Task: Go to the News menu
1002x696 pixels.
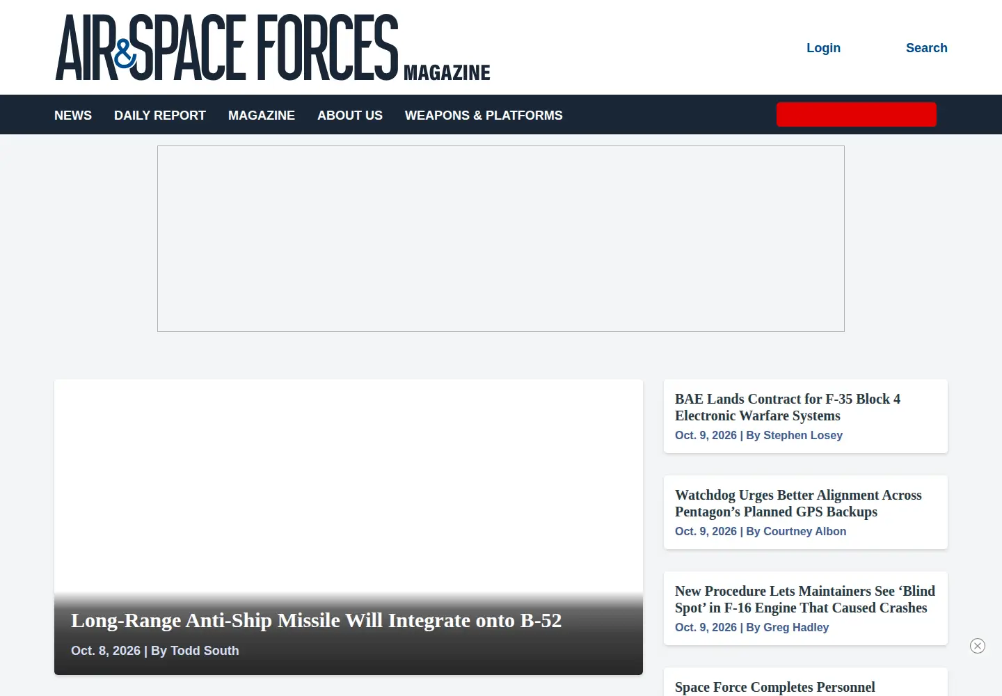Action: point(73,116)
